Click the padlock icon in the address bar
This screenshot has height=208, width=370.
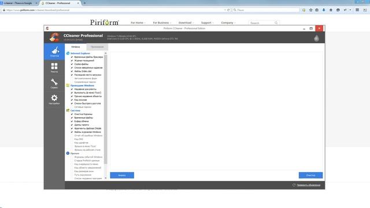(x=4, y=10)
